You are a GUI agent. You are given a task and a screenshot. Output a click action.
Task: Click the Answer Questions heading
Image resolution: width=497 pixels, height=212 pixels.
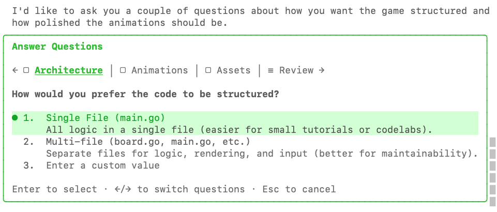57,47
